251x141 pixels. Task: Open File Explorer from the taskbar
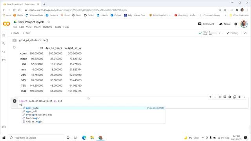click(92, 137)
